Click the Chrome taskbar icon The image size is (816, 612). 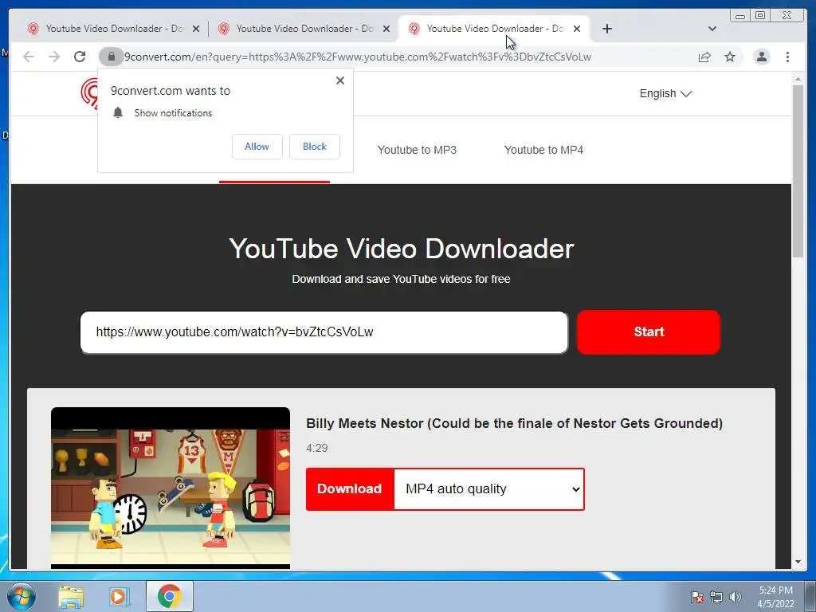pos(170,596)
